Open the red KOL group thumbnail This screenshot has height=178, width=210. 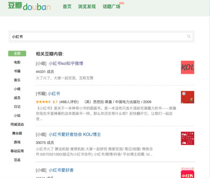[188, 67]
